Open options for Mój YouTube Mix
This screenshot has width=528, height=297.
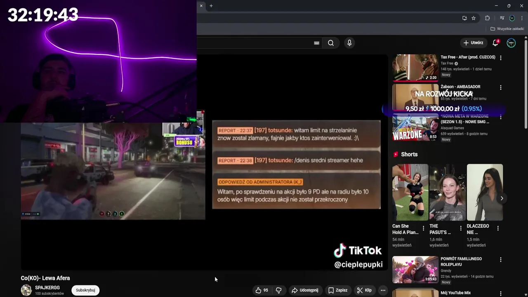click(x=501, y=294)
